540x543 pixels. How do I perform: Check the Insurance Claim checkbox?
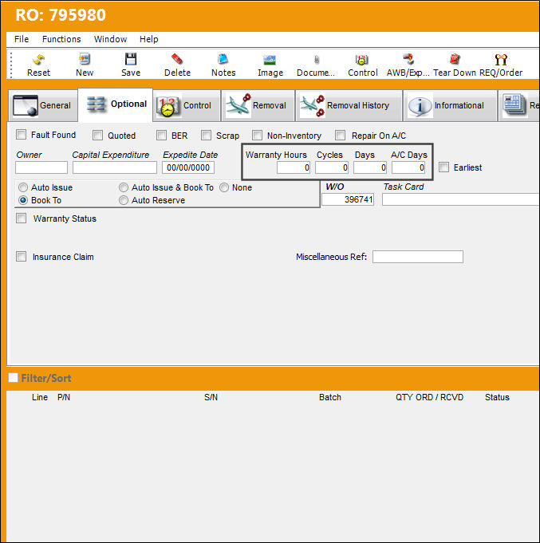pos(22,257)
